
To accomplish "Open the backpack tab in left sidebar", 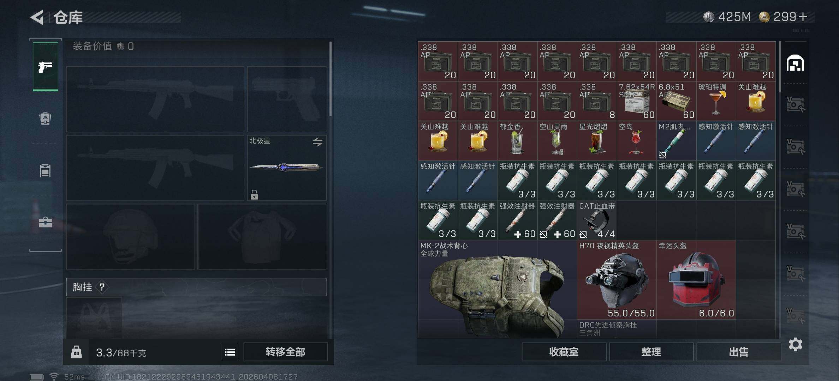I will click(45, 119).
